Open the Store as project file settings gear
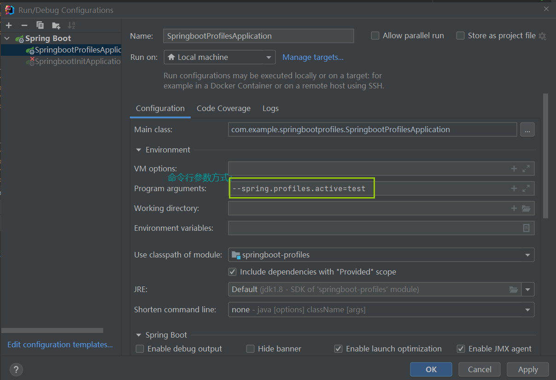 click(x=542, y=36)
